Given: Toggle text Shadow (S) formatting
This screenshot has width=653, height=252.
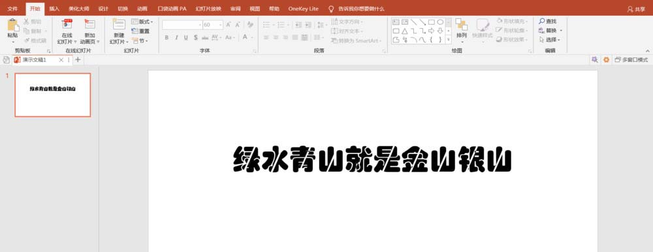Looking at the screenshot, I should click(195, 37).
